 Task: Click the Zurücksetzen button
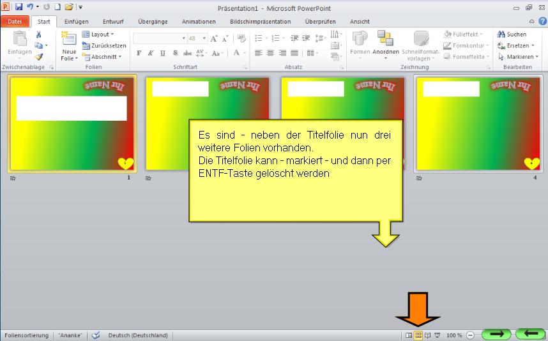tap(103, 46)
